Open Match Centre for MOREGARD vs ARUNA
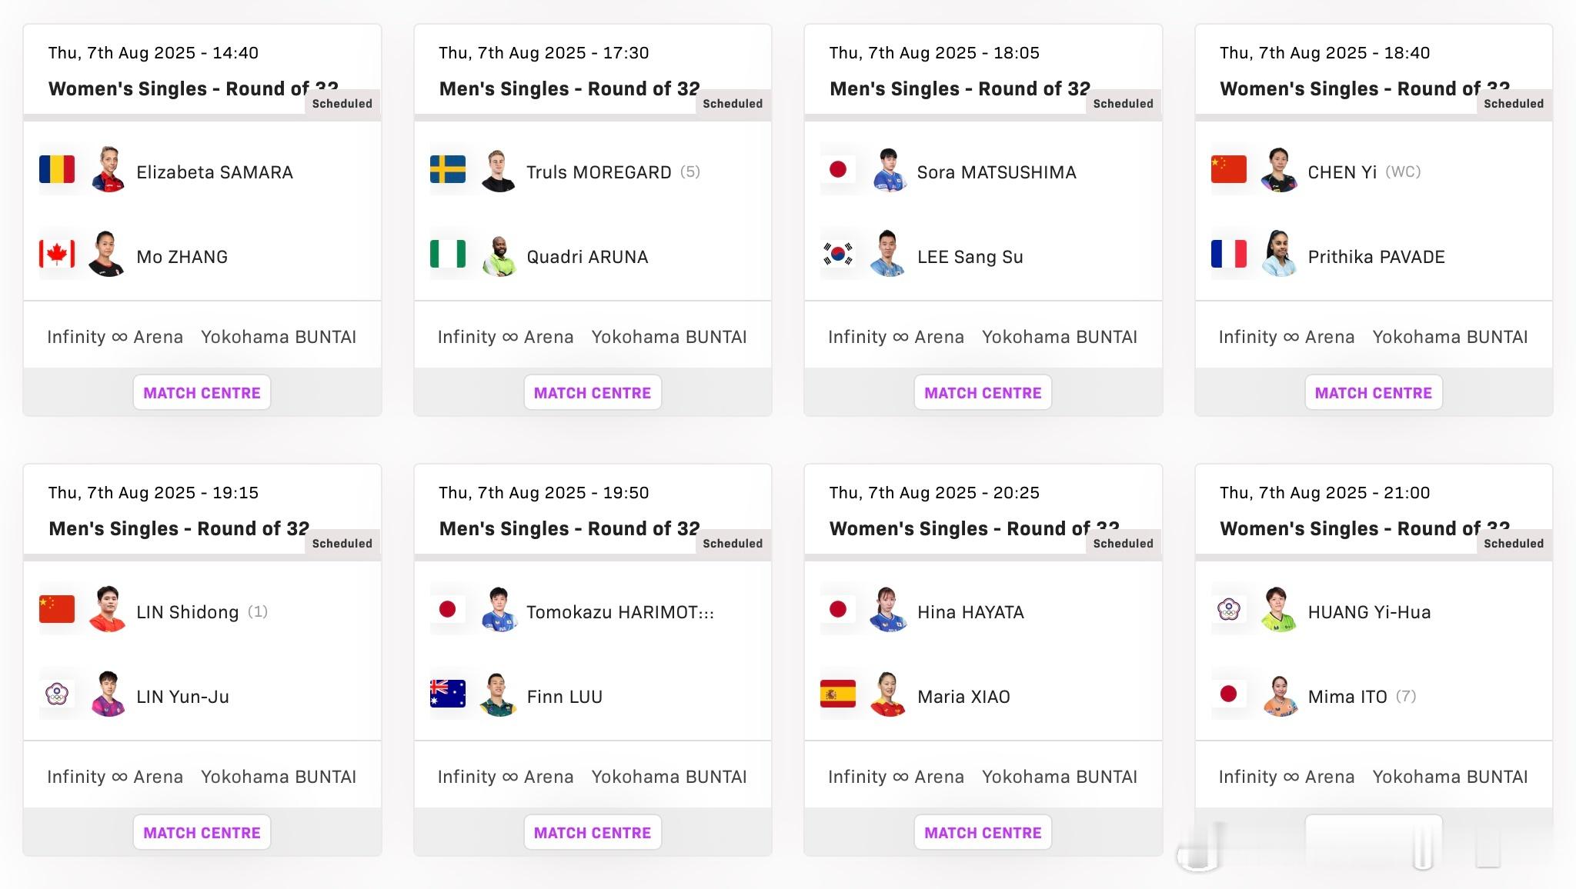 click(x=593, y=393)
